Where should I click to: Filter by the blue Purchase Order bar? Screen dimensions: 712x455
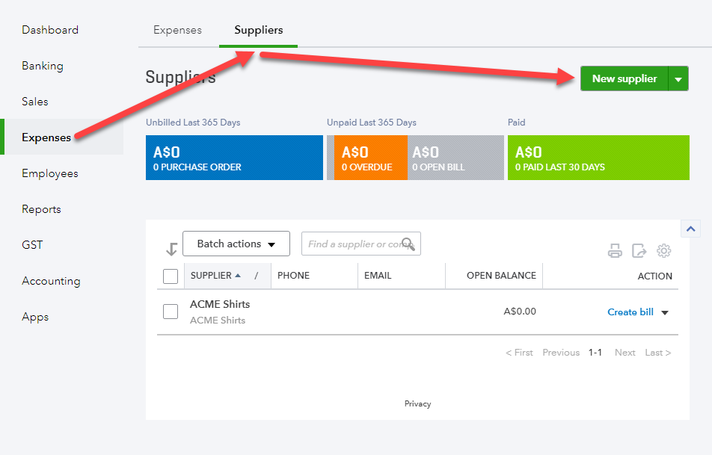[234, 158]
